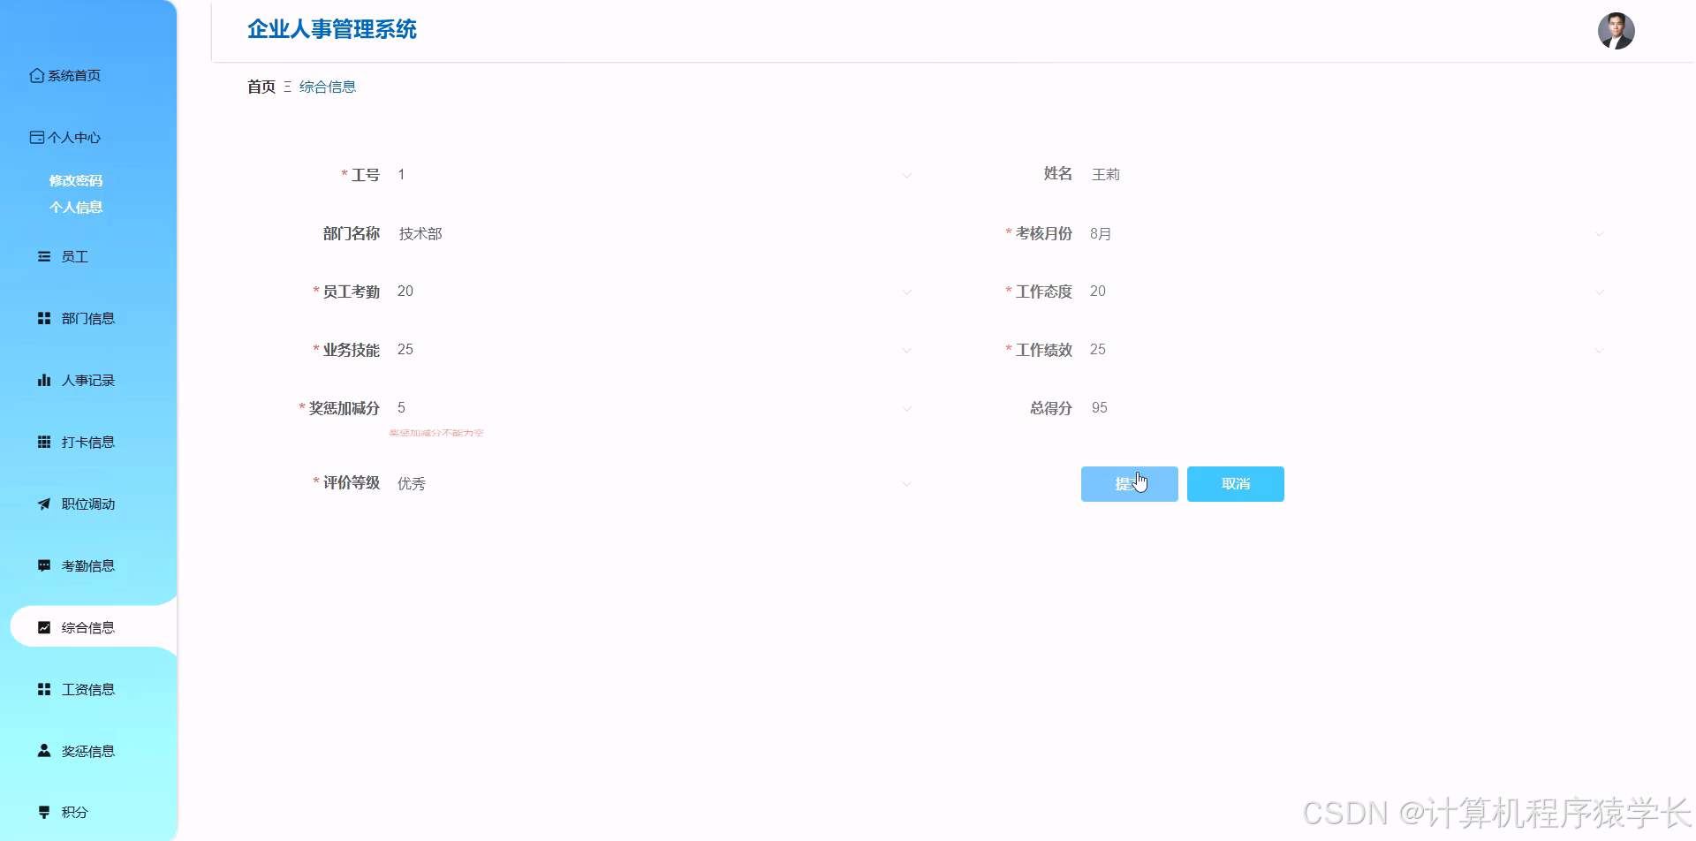Click the 综合信息 chart icon

point(44,627)
